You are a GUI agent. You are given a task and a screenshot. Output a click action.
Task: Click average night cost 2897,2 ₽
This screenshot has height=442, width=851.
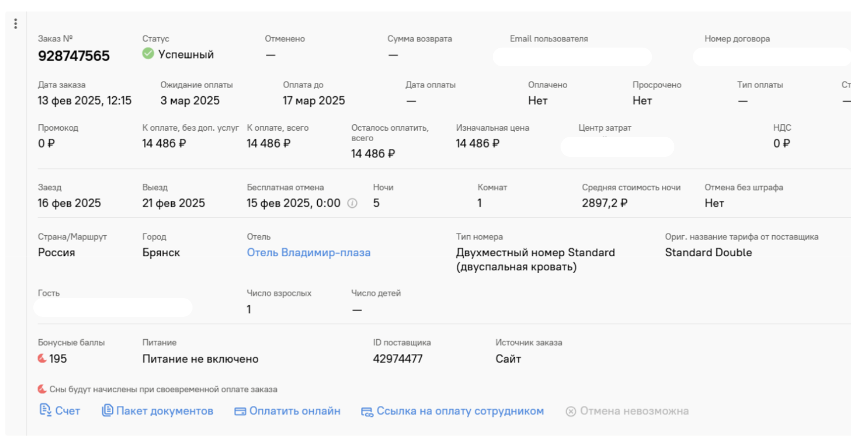click(x=604, y=203)
